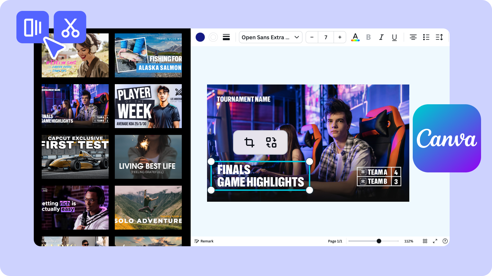Image resolution: width=492 pixels, height=276 pixels.
Task: Decrease font size with the minus button
Action: (312, 37)
